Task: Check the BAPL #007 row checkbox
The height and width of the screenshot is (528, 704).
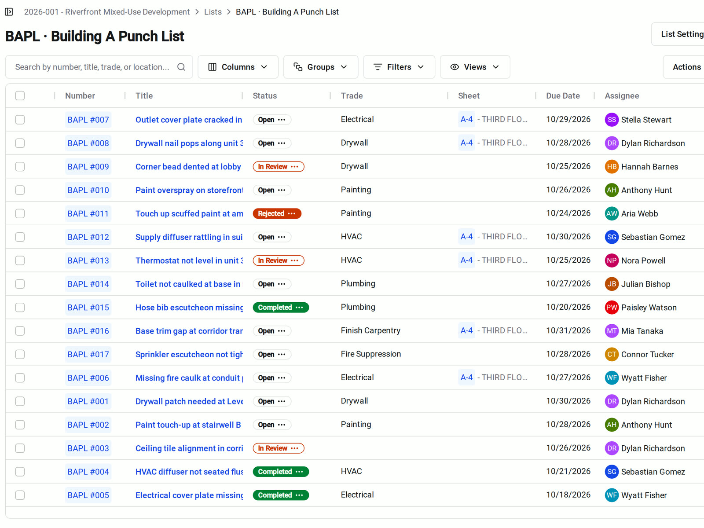Action: tap(20, 120)
